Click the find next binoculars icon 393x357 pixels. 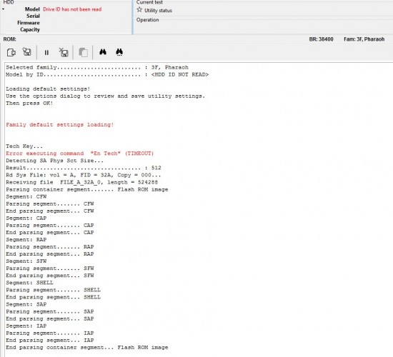119,52
